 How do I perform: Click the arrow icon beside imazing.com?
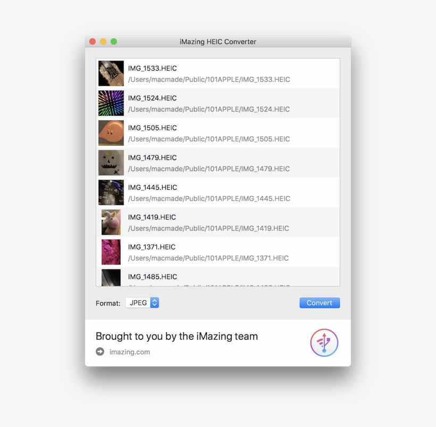point(99,351)
